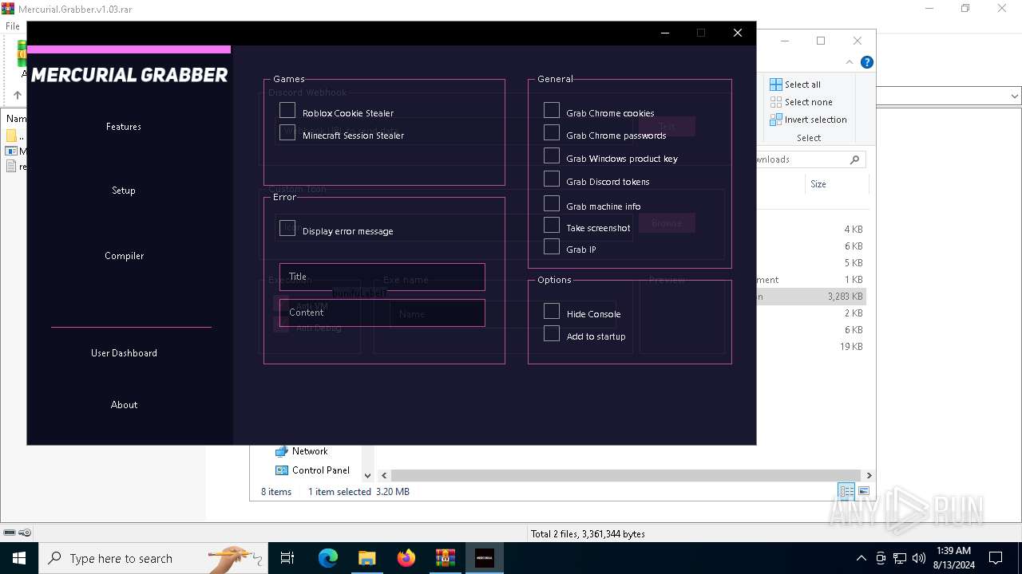Open the volume control tray icon
Image resolution: width=1022 pixels, height=574 pixels.
pos(919,558)
